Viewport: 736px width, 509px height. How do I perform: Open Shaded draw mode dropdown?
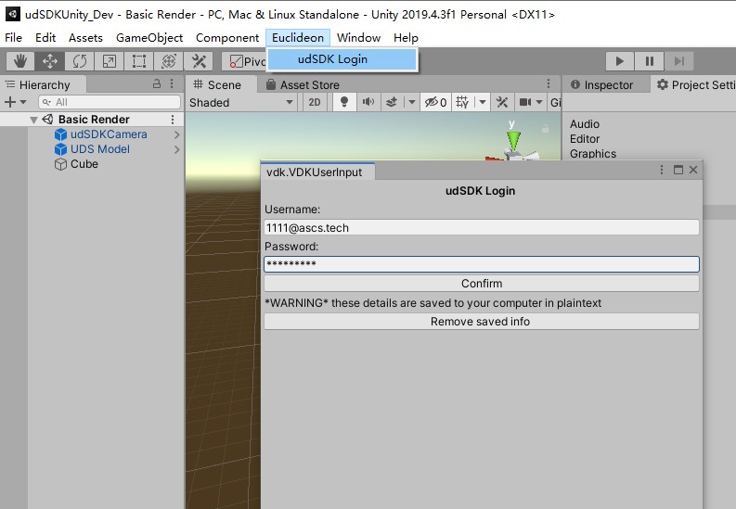241,102
